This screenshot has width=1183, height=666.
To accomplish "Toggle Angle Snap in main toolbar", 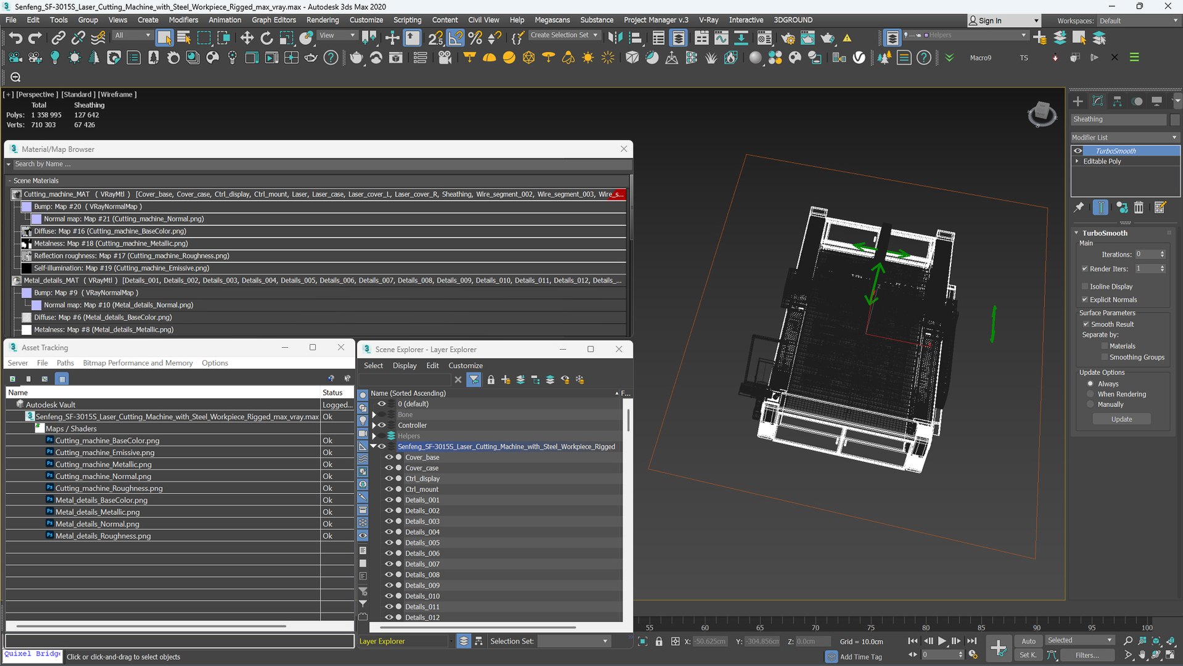I will [455, 38].
